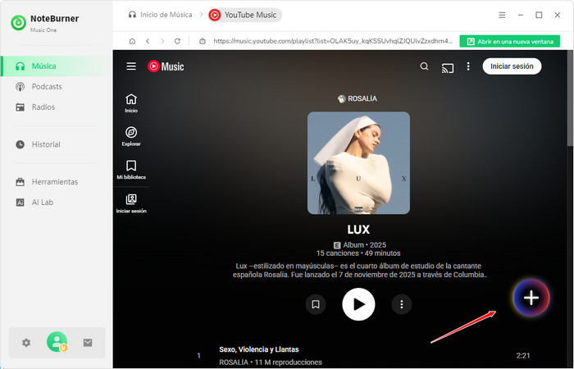Image resolution: width=574 pixels, height=369 pixels.
Task: Open the Música section in sidebar
Action: (x=55, y=66)
